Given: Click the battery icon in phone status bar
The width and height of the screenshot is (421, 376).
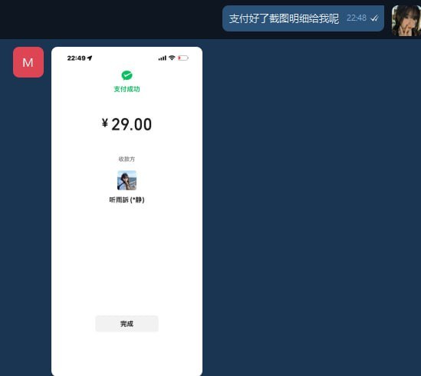Looking at the screenshot, I should click(183, 58).
